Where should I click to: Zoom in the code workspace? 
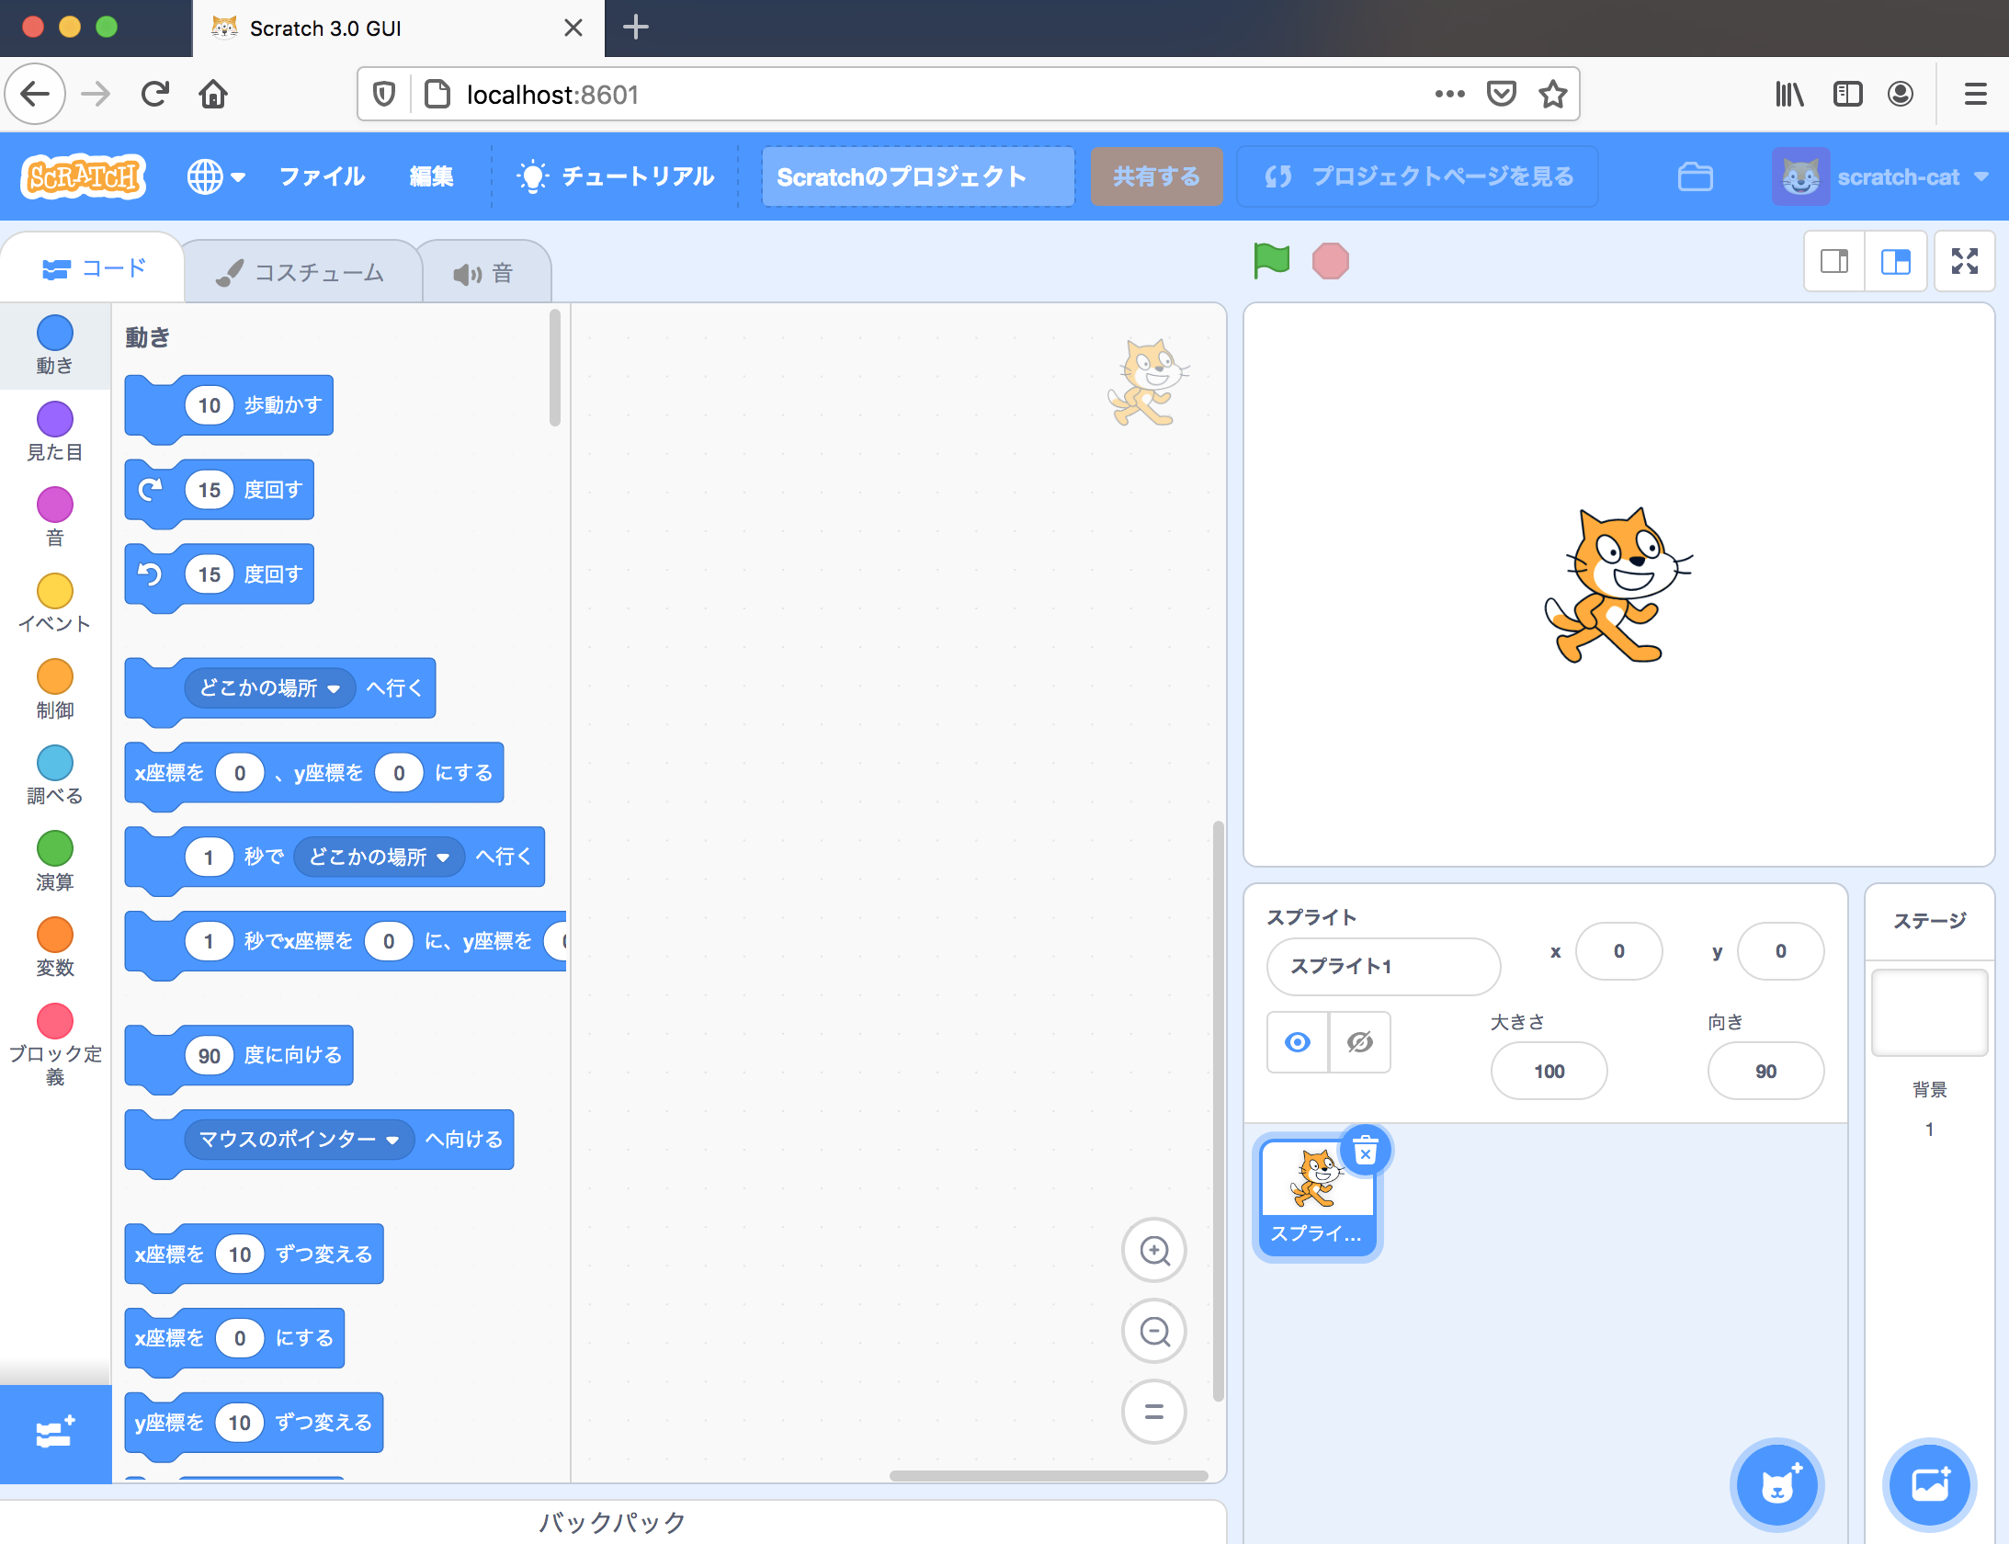click(1154, 1250)
